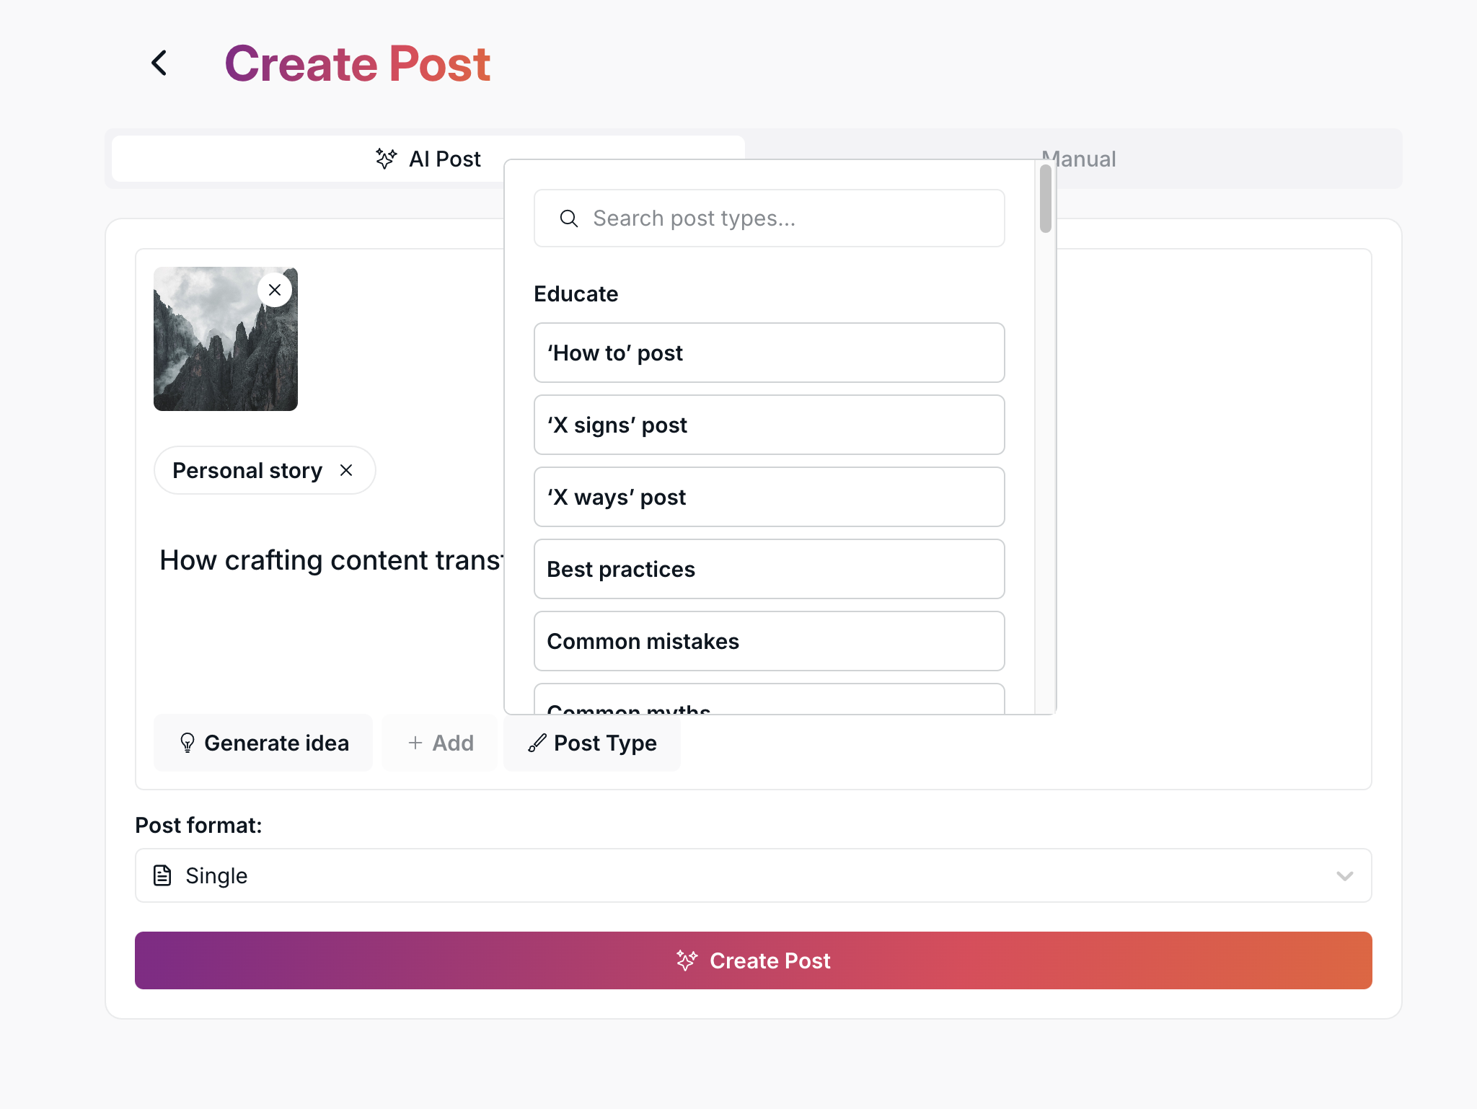Select Common mistakes post type
1477x1109 pixels.
769,641
